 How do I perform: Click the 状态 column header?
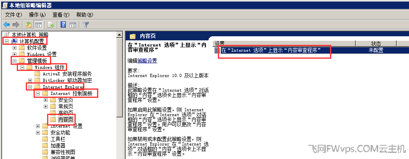click(376, 44)
